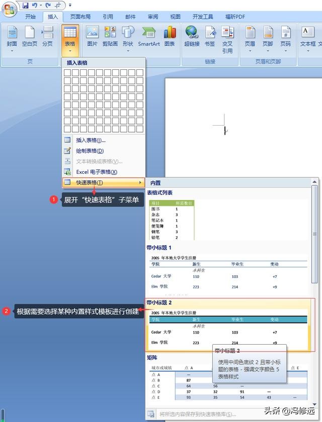This screenshot has width=322, height=422.
Task: Click scroll-down arrow of quick tables gallery
Action: (314, 404)
